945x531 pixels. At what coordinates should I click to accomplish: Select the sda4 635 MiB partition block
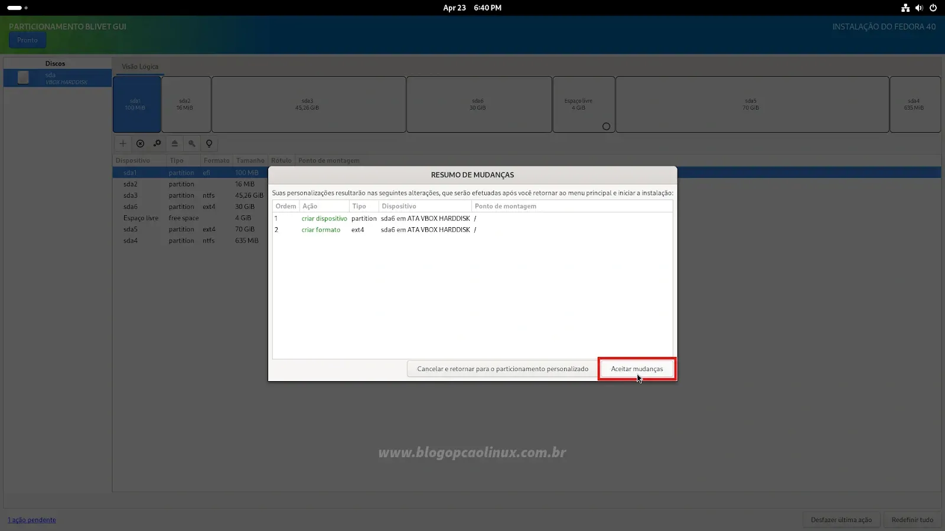pos(915,104)
